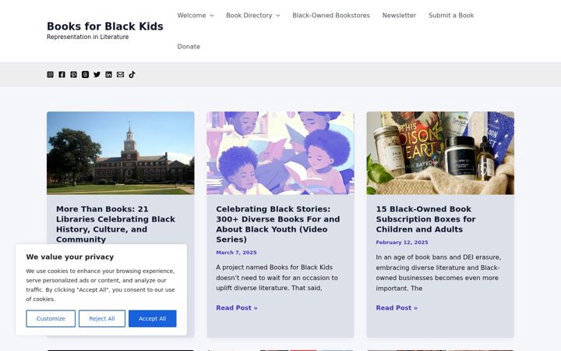This screenshot has height=351, width=561.
Task: Open the Facebook social icon
Action: (x=62, y=75)
